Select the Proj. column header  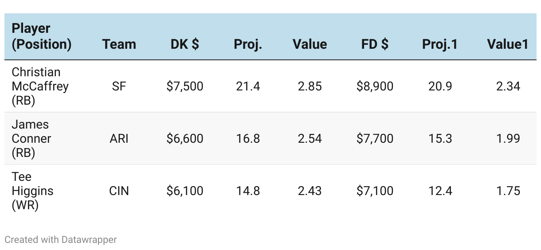pyautogui.click(x=248, y=44)
